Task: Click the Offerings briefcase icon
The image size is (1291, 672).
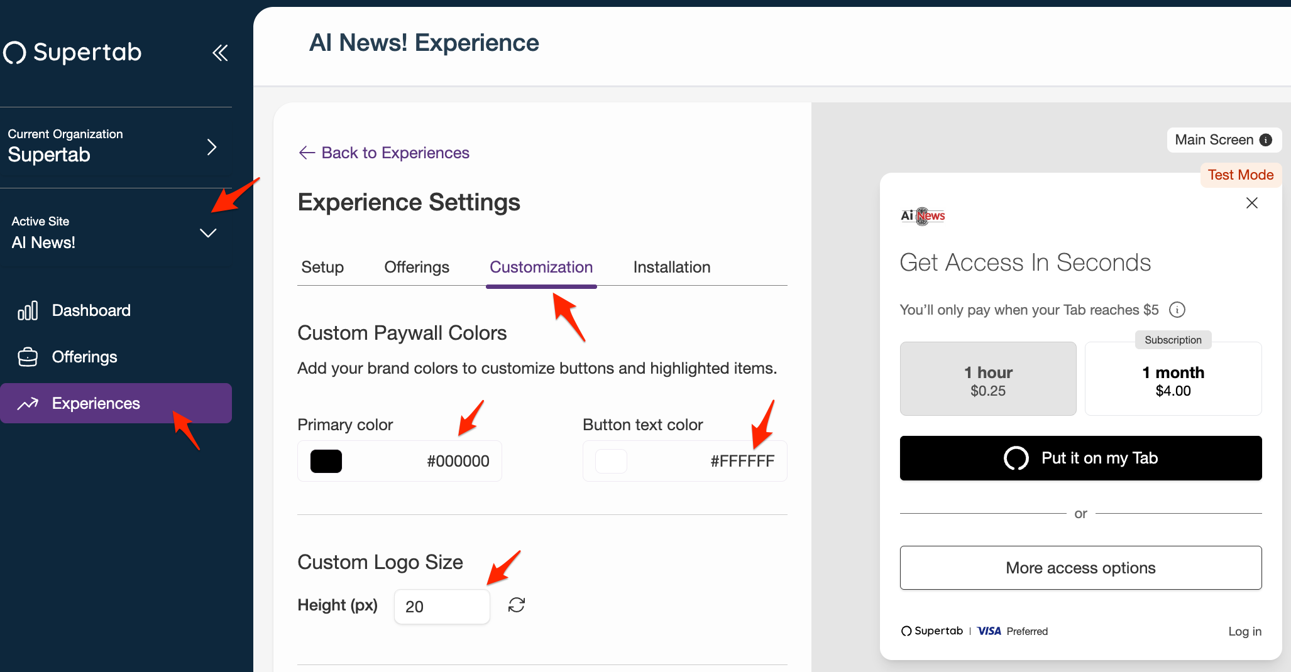Action: 28,357
